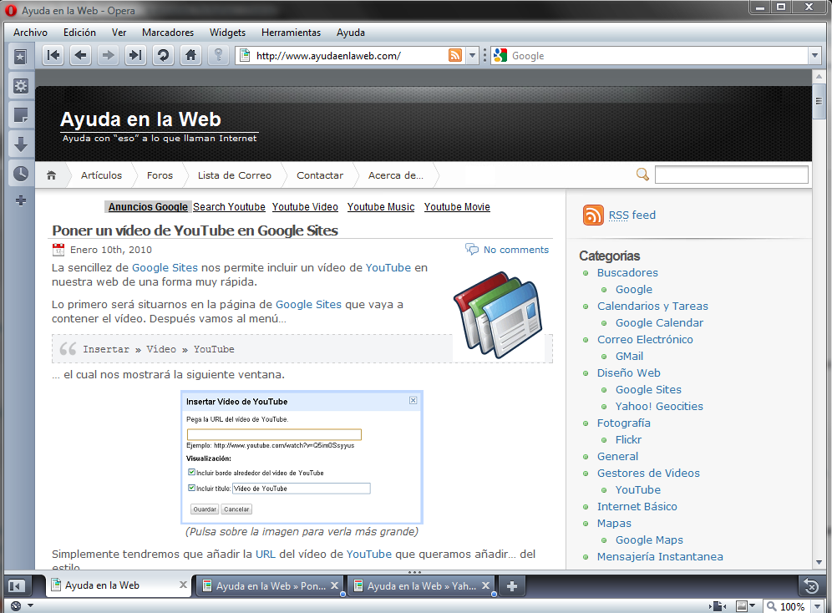Image resolution: width=832 pixels, height=613 pixels.
Task: Open the Foros navigation link
Action: pos(160,175)
